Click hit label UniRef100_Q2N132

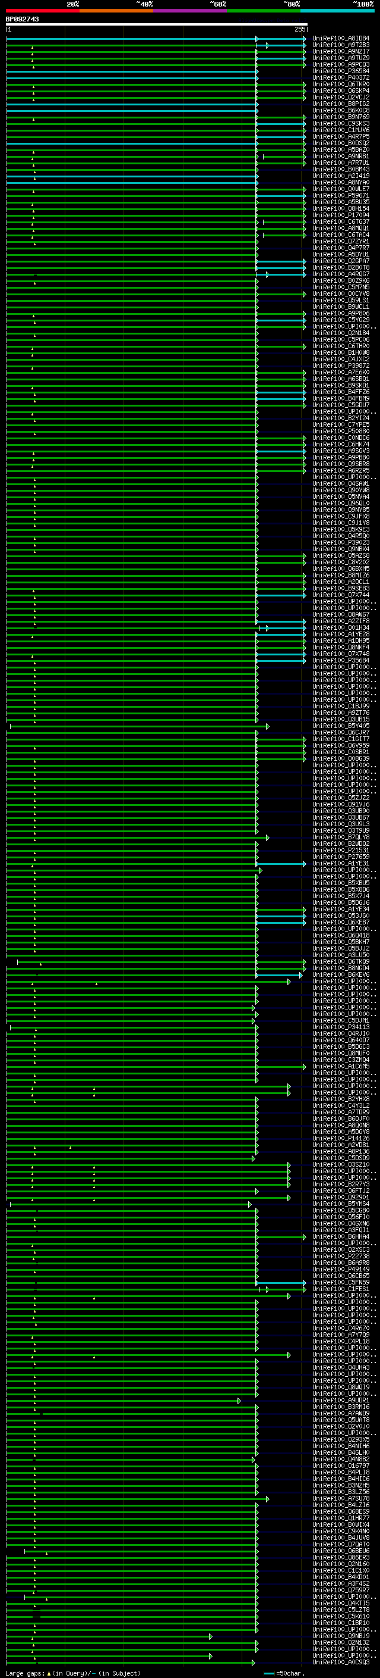pyautogui.click(x=341, y=1642)
